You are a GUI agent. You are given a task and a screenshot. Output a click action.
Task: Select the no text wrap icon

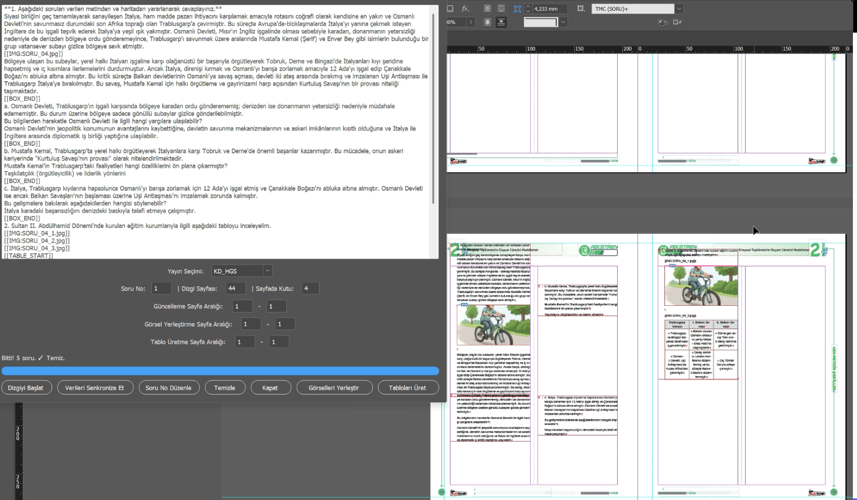coord(487,9)
